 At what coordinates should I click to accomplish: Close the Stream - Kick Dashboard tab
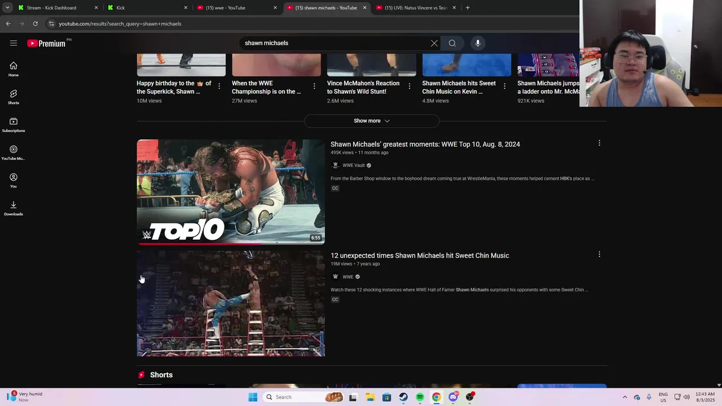click(x=96, y=7)
